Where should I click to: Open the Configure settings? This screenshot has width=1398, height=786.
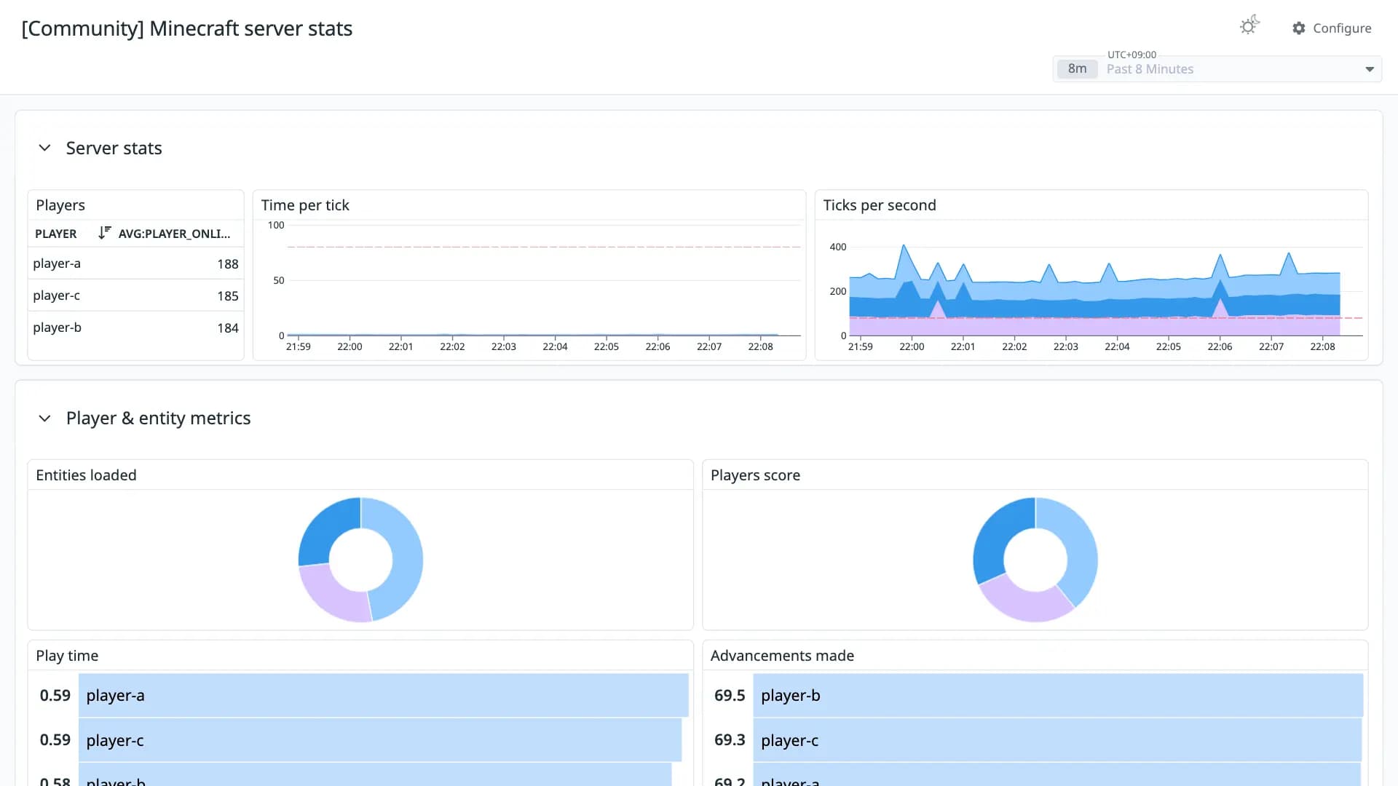1332,28
